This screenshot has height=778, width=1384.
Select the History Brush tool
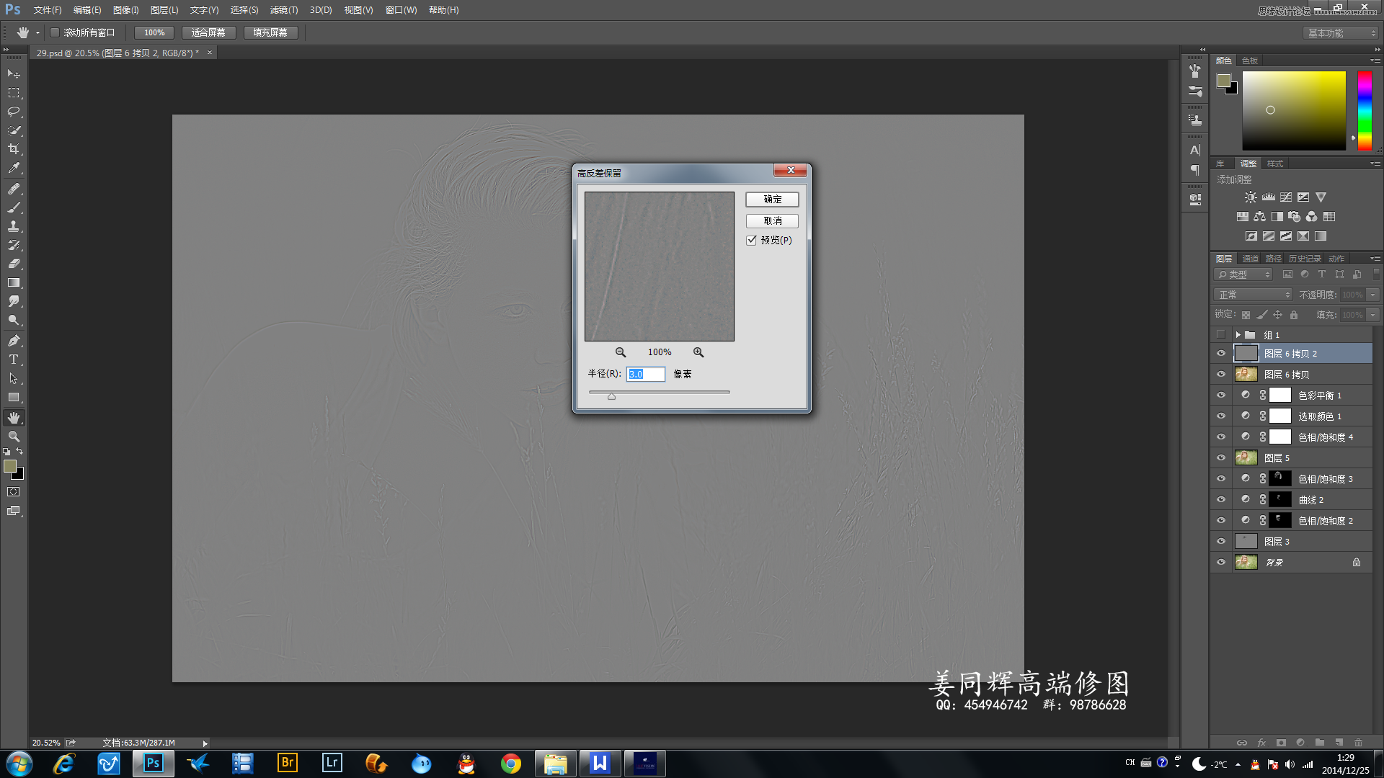coord(14,245)
